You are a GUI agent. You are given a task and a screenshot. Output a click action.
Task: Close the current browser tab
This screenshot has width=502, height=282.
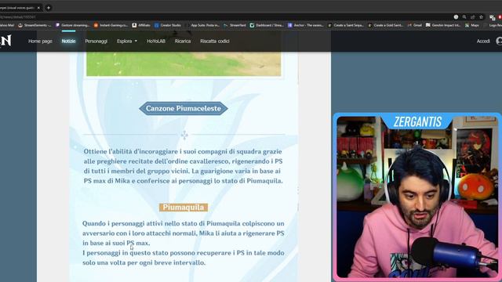(38, 8)
